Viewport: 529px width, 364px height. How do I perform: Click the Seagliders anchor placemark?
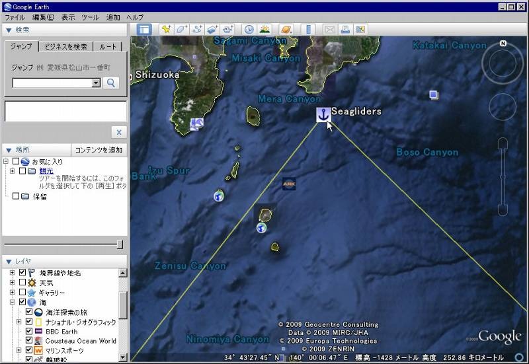[323, 114]
